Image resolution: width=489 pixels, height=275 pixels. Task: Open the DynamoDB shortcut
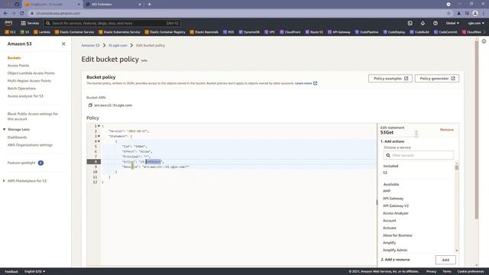point(249,32)
